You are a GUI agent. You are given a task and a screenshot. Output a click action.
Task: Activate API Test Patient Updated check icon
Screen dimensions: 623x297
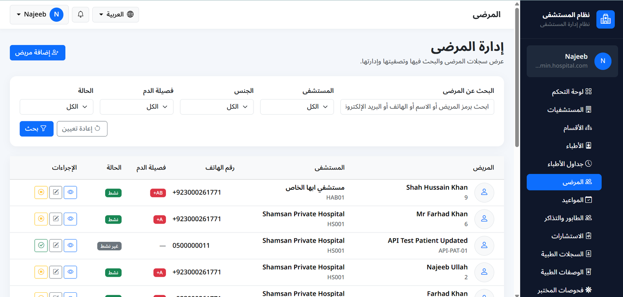(x=41, y=246)
